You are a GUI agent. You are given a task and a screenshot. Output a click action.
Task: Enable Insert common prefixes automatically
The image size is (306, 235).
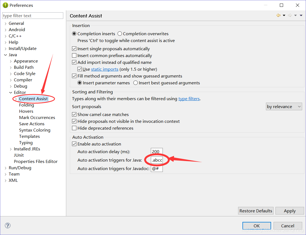point(74,55)
